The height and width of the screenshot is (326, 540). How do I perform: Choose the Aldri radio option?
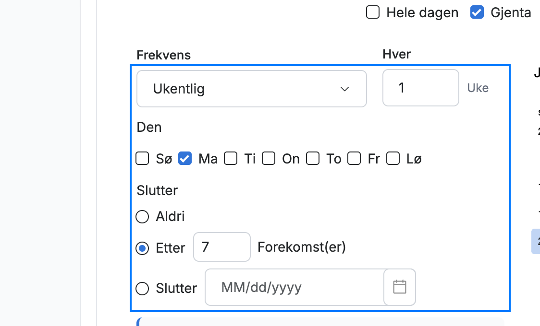point(142,217)
